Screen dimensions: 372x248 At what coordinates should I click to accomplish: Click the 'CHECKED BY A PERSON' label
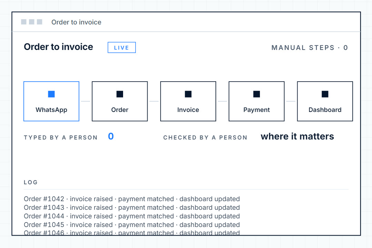(x=205, y=137)
